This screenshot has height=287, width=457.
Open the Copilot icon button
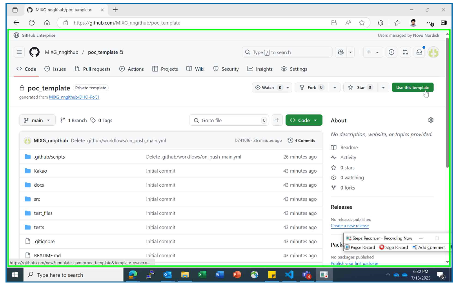(x=341, y=52)
